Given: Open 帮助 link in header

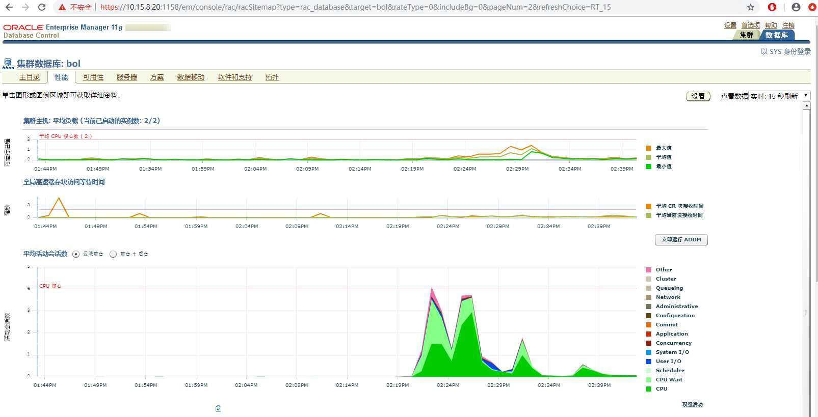Looking at the screenshot, I should 771,25.
